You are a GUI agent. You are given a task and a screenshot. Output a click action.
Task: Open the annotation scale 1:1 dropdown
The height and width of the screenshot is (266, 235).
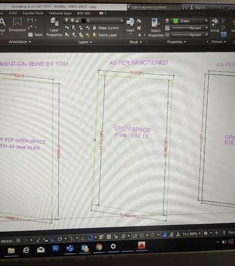pos(192,234)
